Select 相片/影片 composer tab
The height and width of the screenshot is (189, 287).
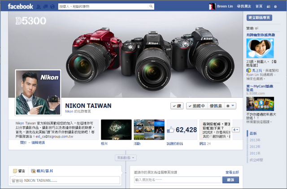[x=42, y=171]
